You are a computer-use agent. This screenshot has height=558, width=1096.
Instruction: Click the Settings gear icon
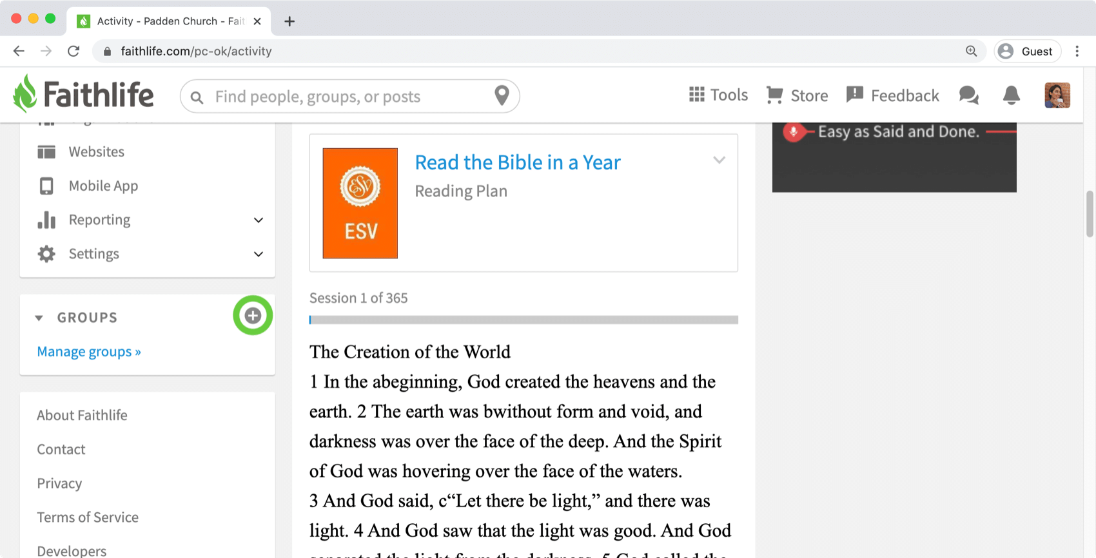[46, 254]
